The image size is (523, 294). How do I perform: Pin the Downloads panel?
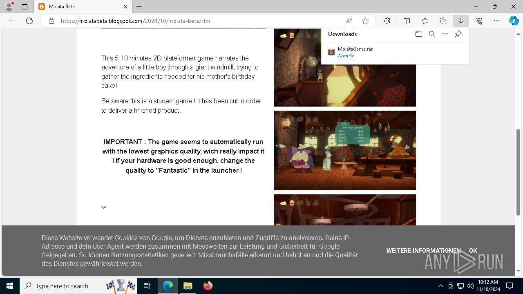pyautogui.click(x=458, y=34)
